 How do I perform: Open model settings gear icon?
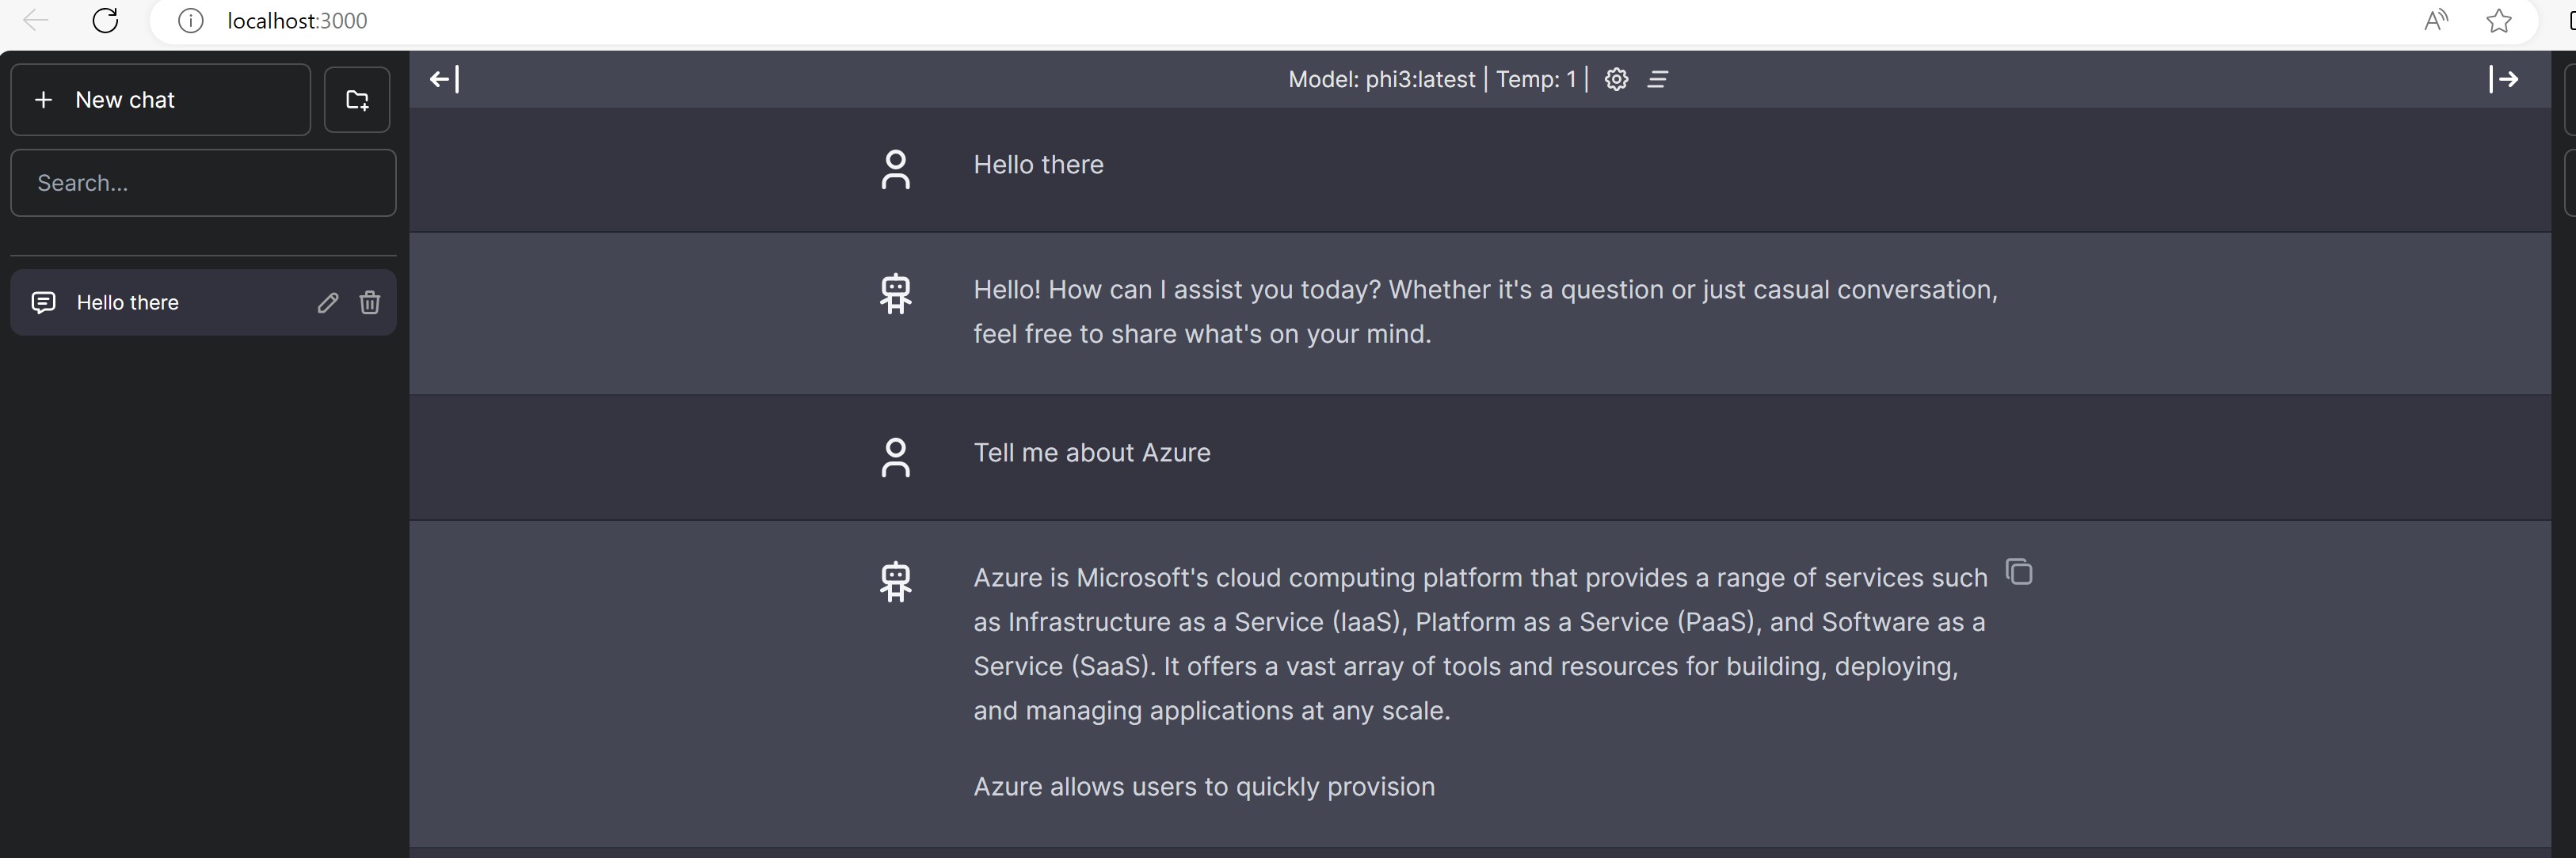click(1616, 79)
